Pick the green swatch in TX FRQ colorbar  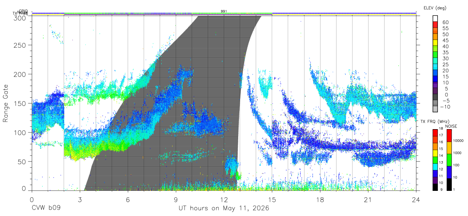point(435,160)
